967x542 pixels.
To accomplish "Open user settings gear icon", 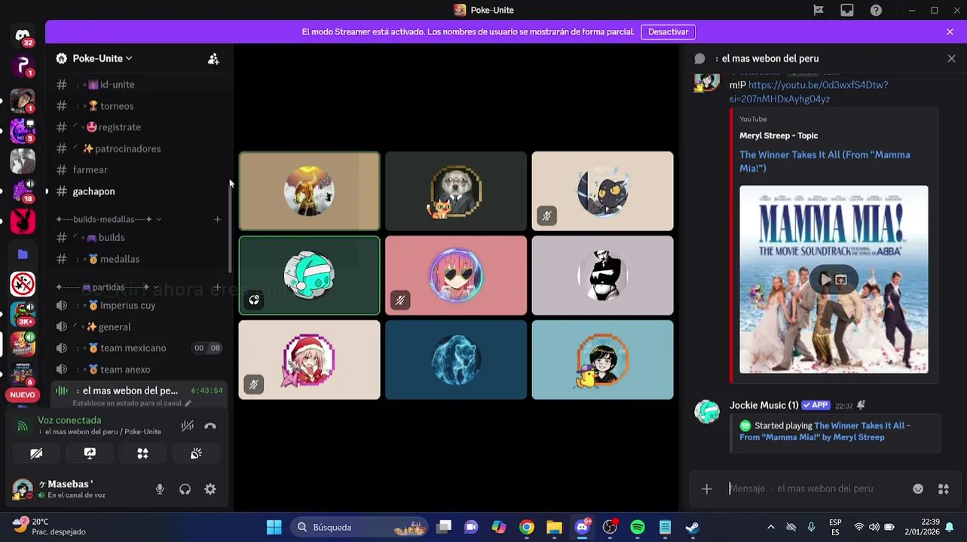I will click(x=210, y=489).
